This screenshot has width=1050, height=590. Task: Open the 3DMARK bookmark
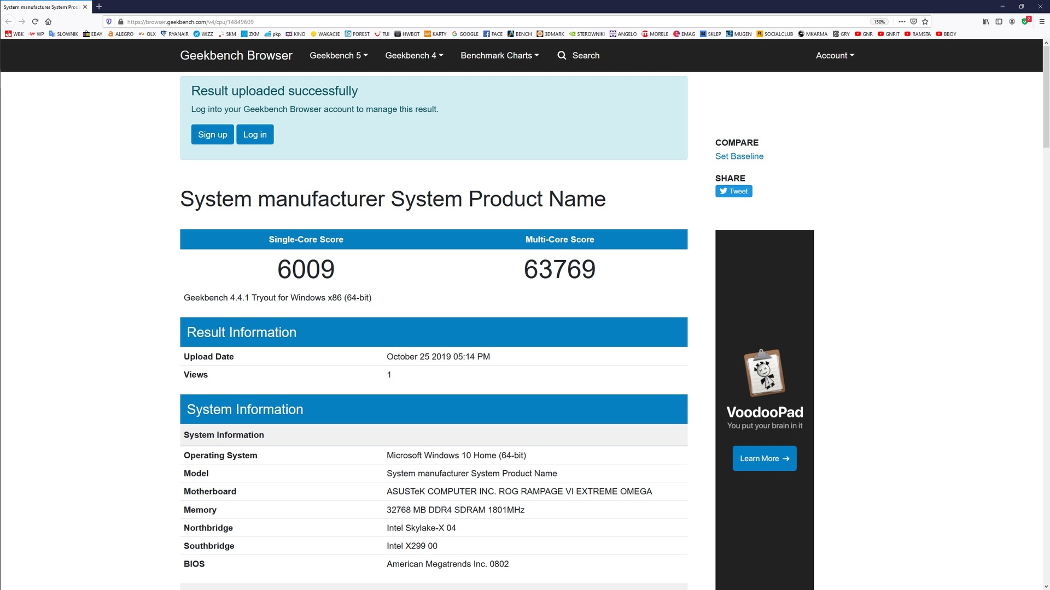click(x=550, y=34)
